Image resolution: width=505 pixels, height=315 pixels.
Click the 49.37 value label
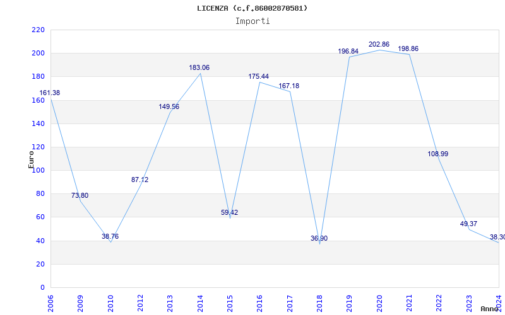(x=468, y=224)
